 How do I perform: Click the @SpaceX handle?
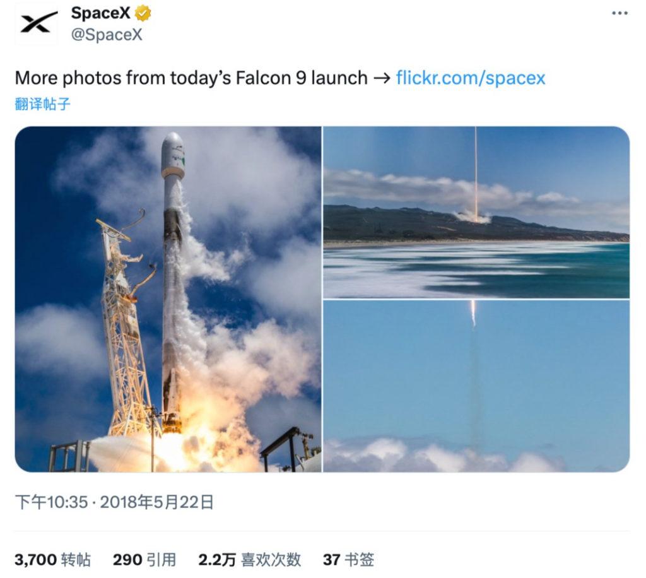point(107,35)
